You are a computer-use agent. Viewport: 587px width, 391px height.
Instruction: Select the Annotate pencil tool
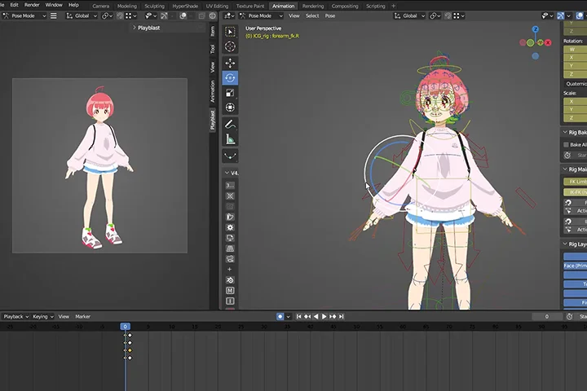(230, 124)
